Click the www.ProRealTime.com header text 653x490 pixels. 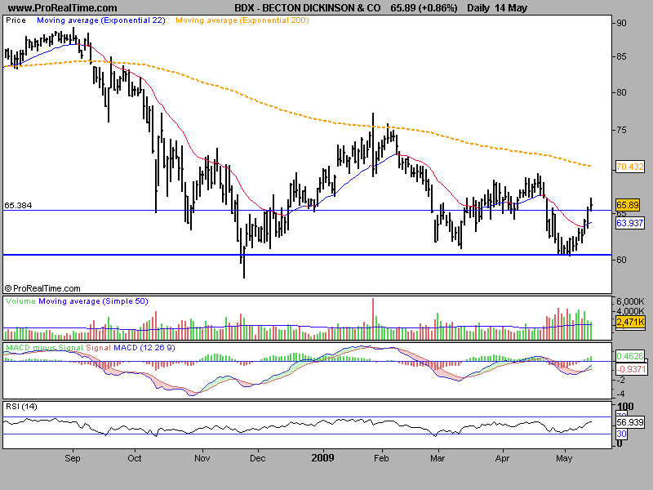click(63, 8)
